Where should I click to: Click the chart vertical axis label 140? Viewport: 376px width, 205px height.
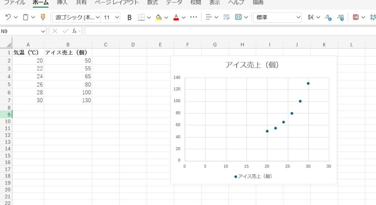point(177,77)
